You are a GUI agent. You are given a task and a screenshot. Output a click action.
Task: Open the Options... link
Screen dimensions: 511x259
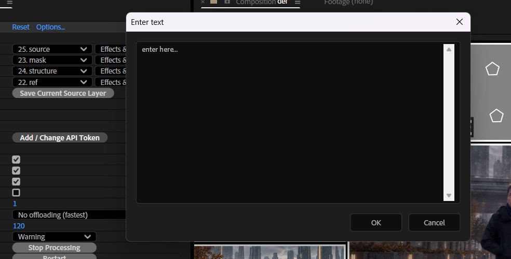tap(50, 27)
